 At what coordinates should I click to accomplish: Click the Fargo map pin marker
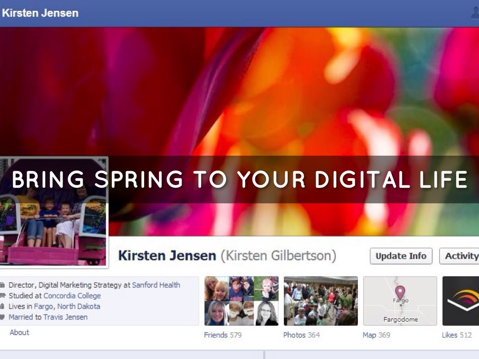point(399,294)
